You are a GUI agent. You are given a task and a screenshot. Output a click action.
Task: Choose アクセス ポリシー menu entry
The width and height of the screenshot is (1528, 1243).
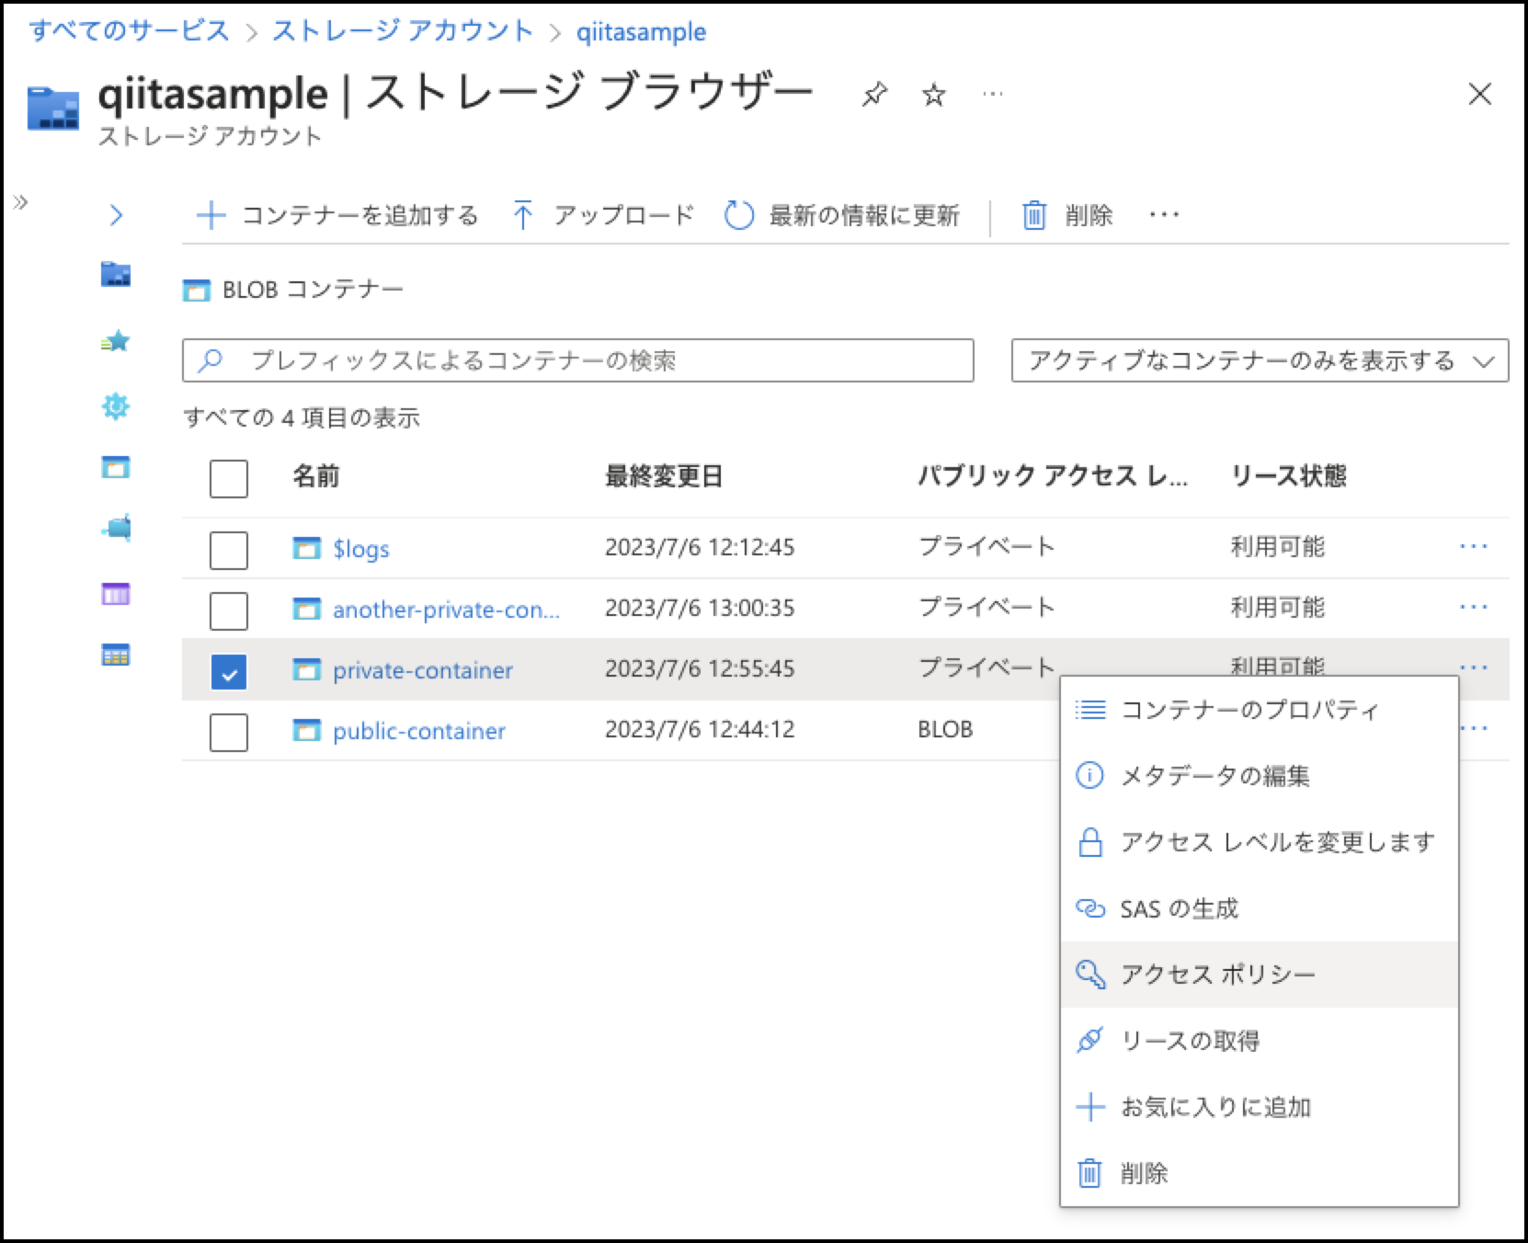pos(1260,975)
